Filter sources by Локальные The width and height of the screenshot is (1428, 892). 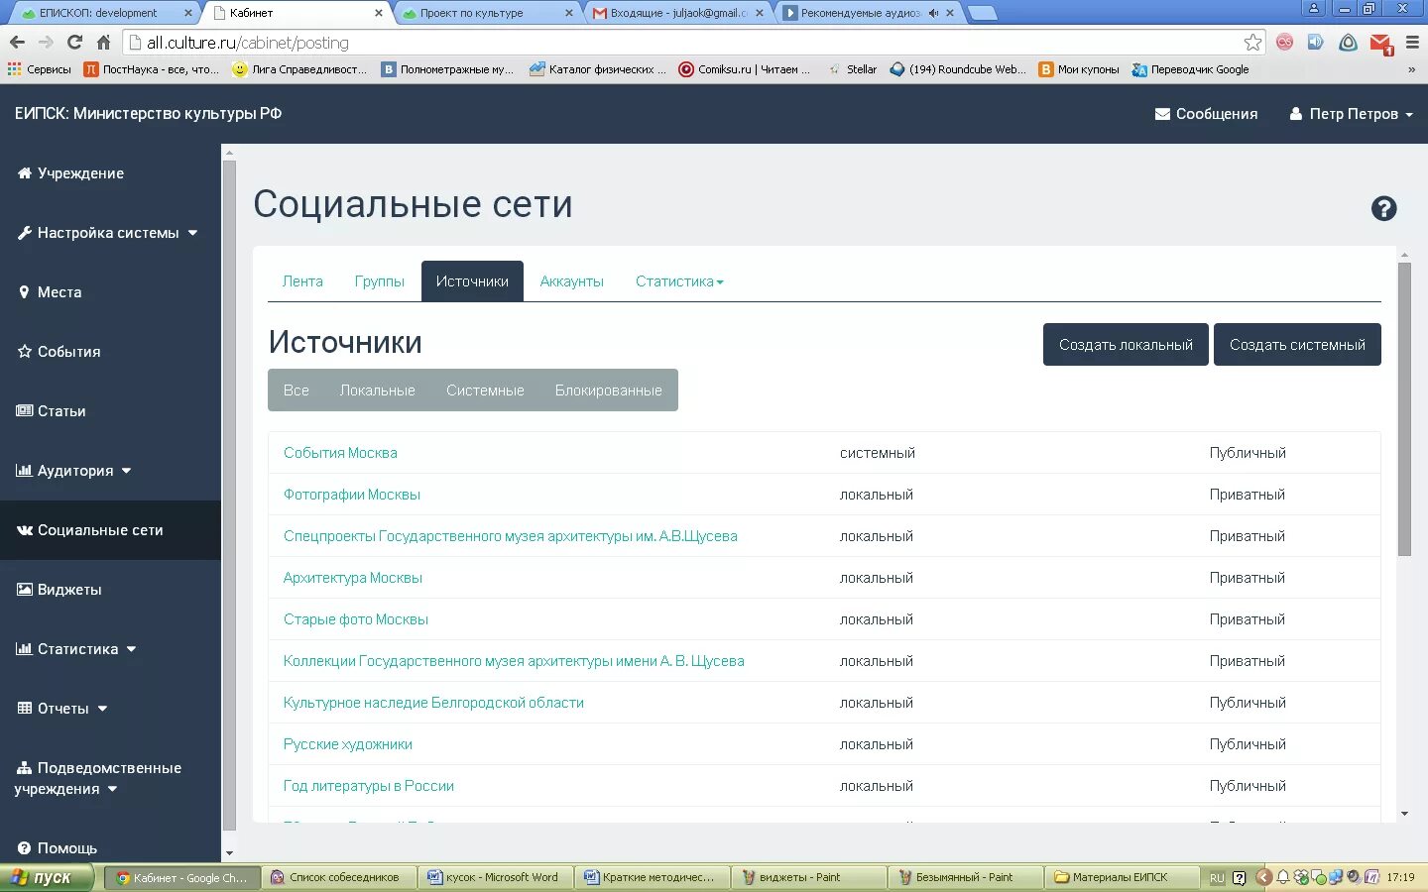pyautogui.click(x=378, y=390)
